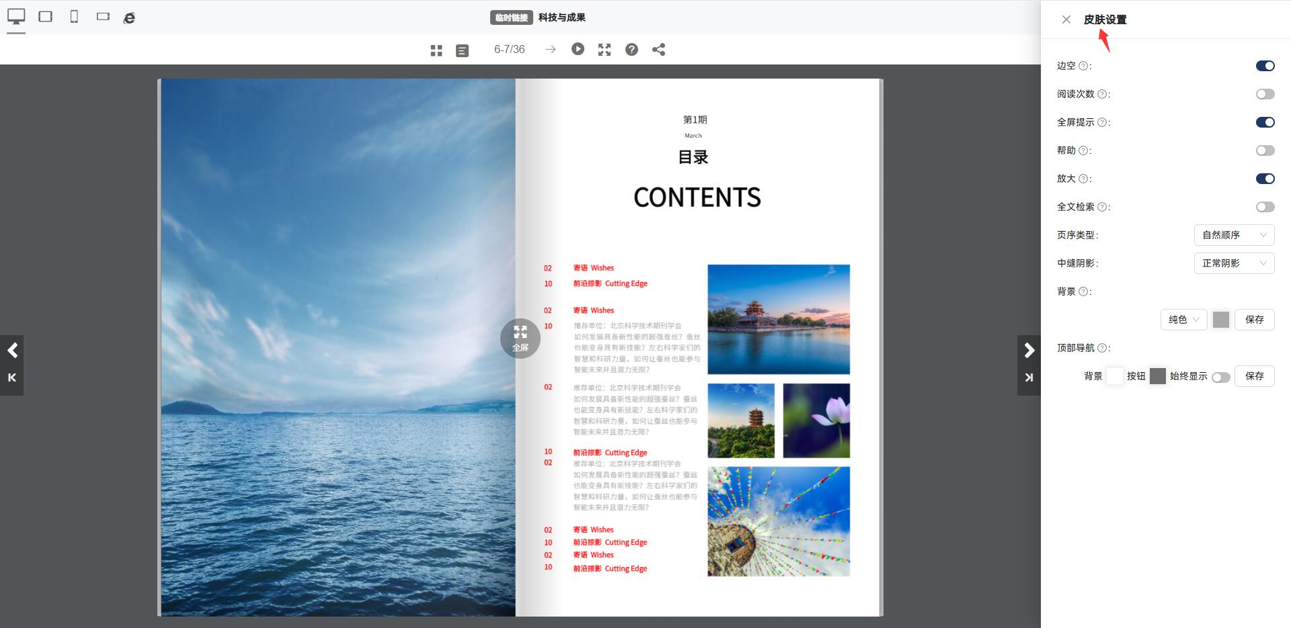Screen dimensions: 1291x628
Task: Open the thumbnail grid view
Action: pos(436,50)
